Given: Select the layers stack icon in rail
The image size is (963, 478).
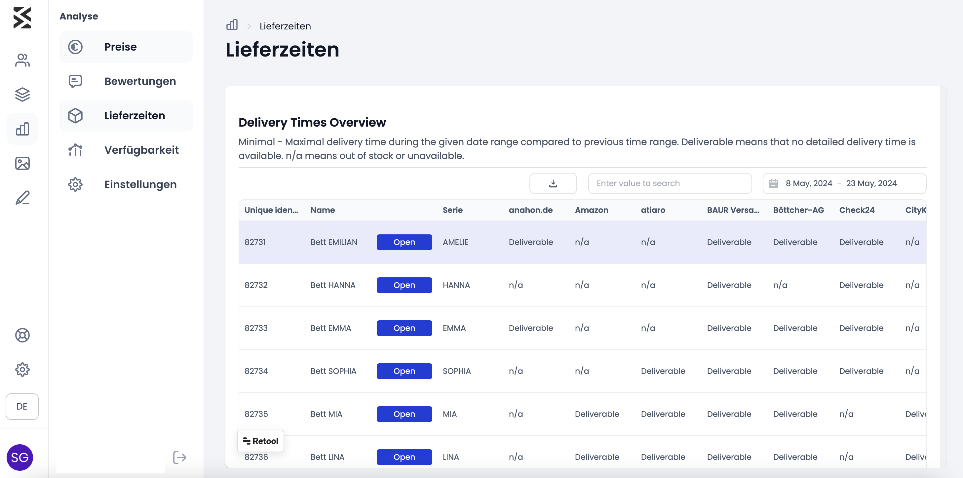Looking at the screenshot, I should (x=22, y=94).
